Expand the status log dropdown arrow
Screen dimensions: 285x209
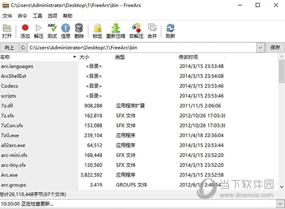(280, 204)
